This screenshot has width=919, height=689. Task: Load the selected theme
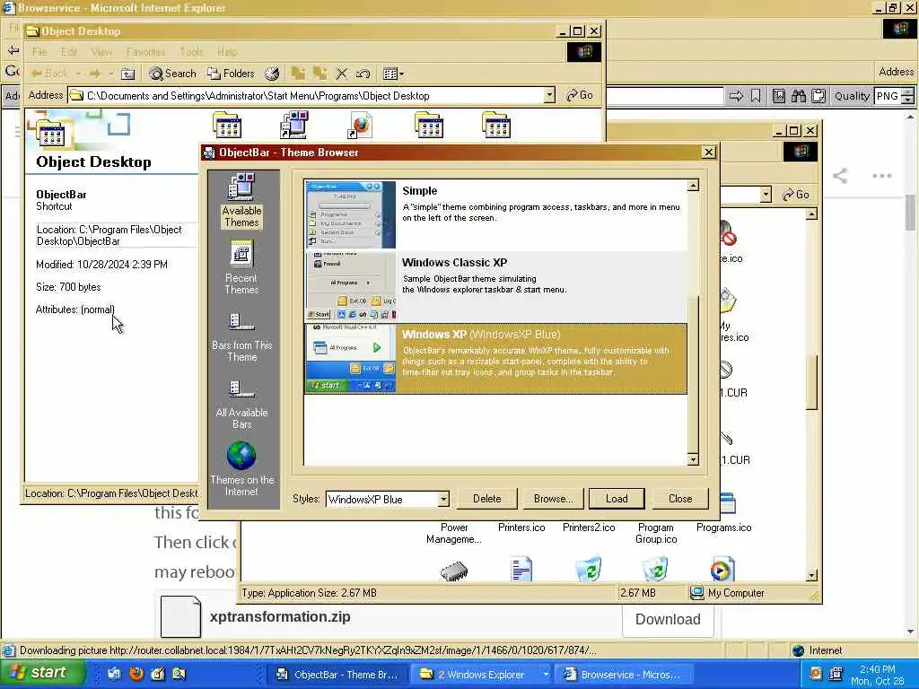[617, 499]
